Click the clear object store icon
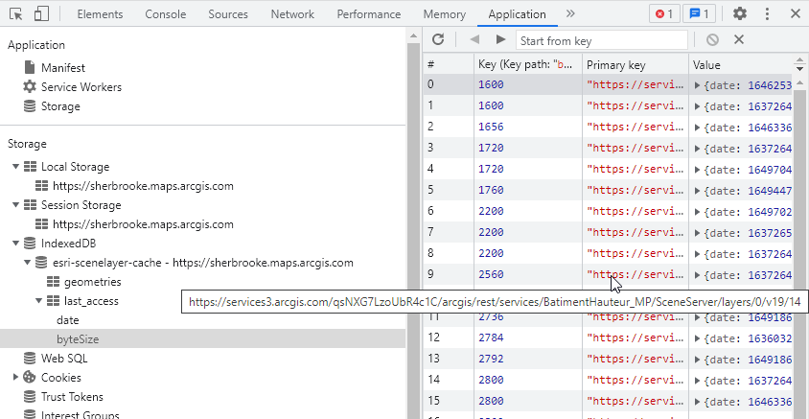Viewport: 809px width, 419px height. (x=712, y=39)
